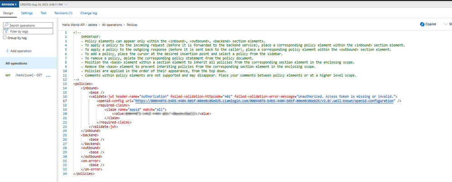Click the claim name="appid" line
This screenshot has width=452, height=182.
coord(135,110)
